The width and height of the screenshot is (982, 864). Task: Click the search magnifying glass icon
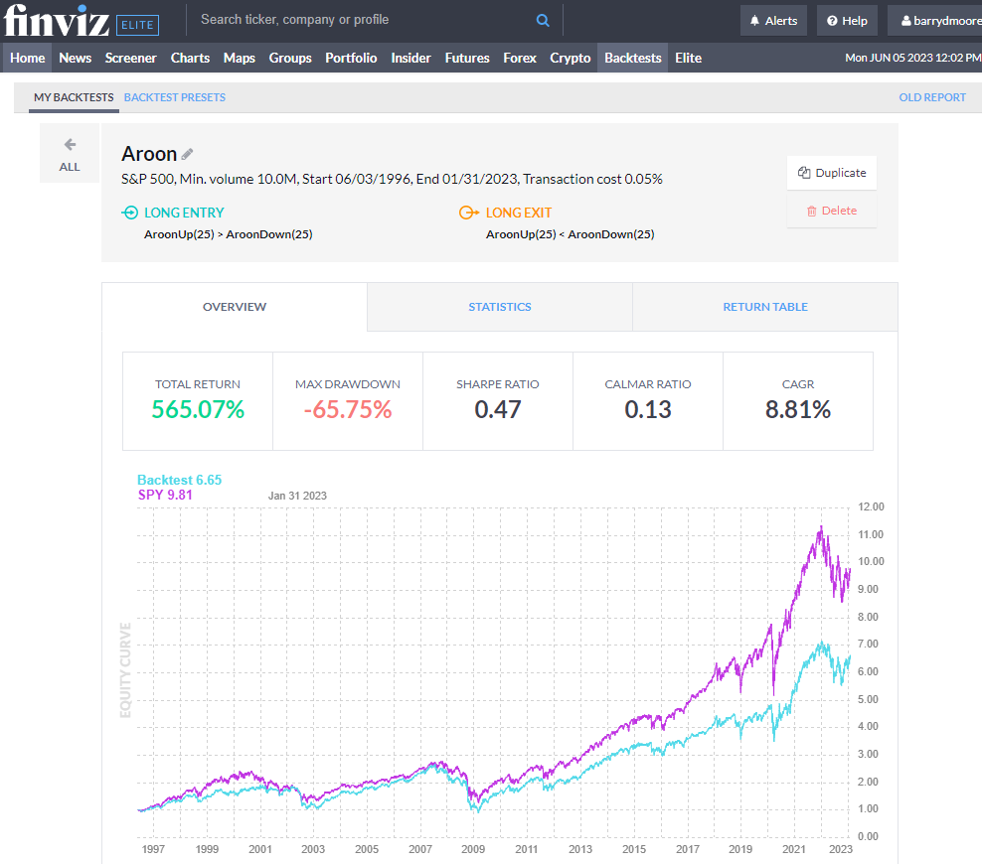coord(543,19)
